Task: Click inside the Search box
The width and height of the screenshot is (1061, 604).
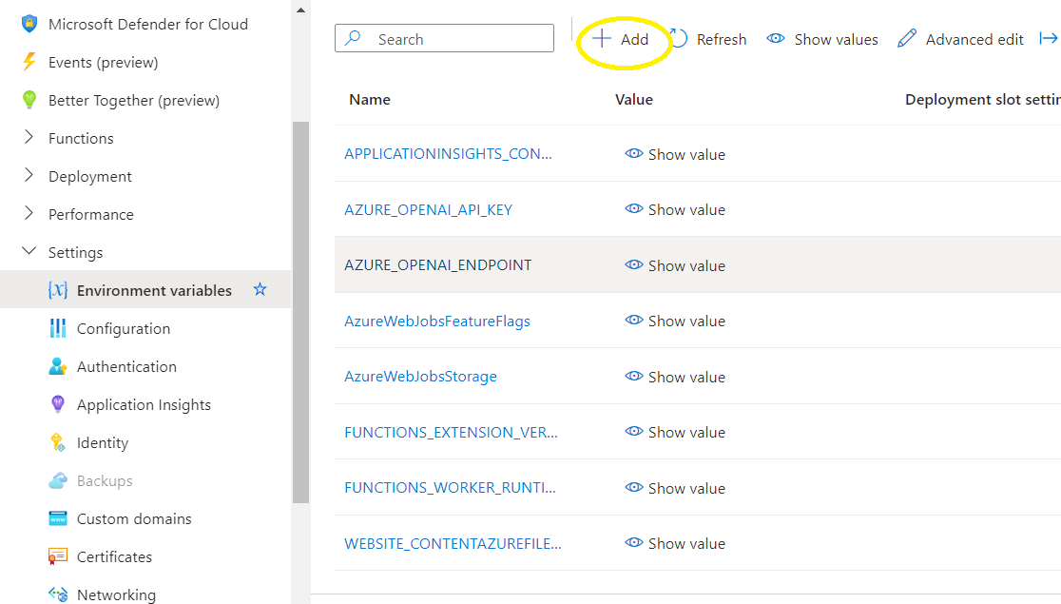Action: (x=443, y=38)
